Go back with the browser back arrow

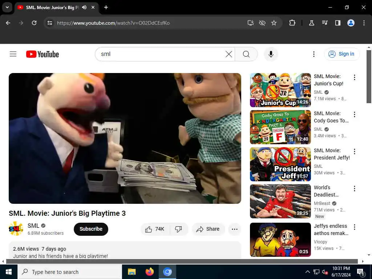coord(8,23)
